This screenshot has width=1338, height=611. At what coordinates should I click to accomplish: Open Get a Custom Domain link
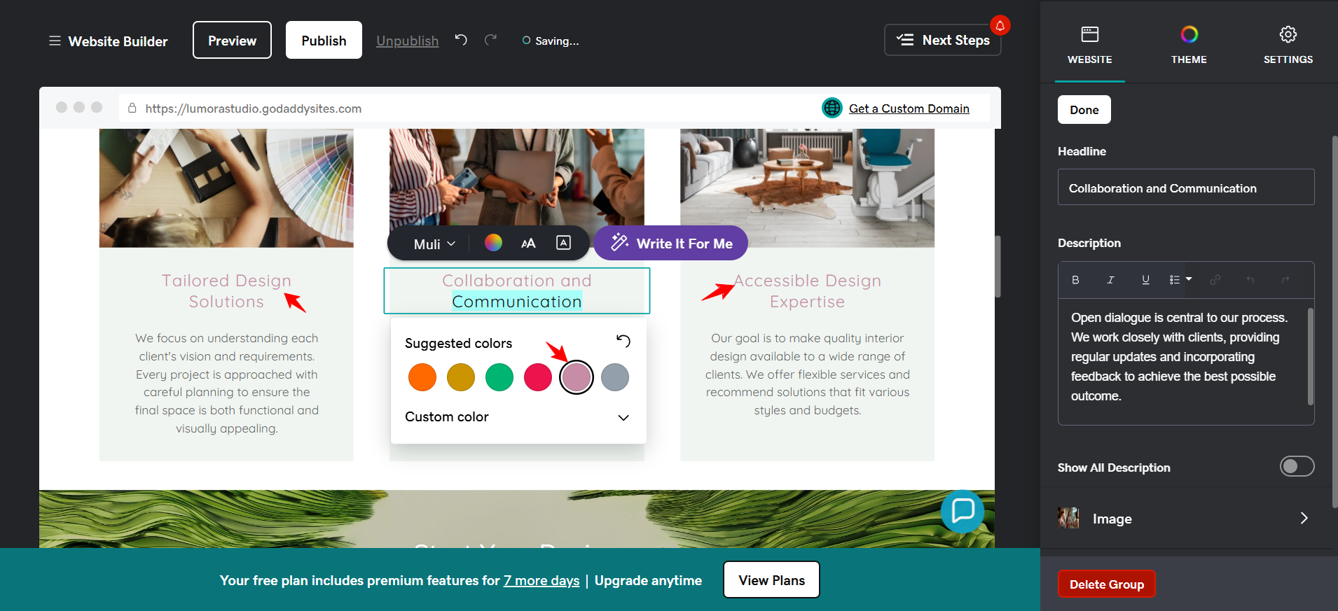pyautogui.click(x=909, y=108)
